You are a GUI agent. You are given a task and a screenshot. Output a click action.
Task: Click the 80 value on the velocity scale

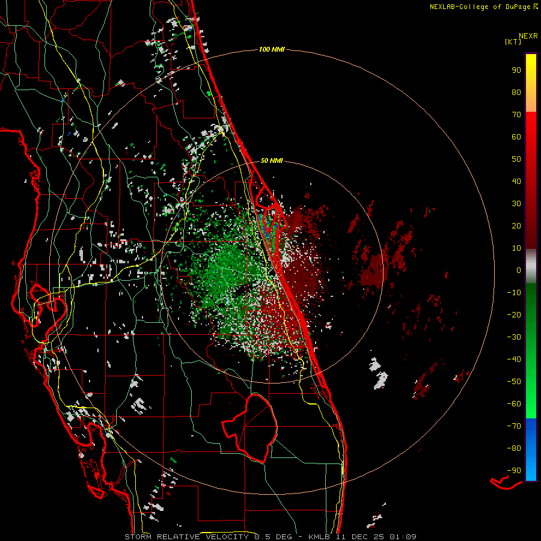pyautogui.click(x=516, y=92)
